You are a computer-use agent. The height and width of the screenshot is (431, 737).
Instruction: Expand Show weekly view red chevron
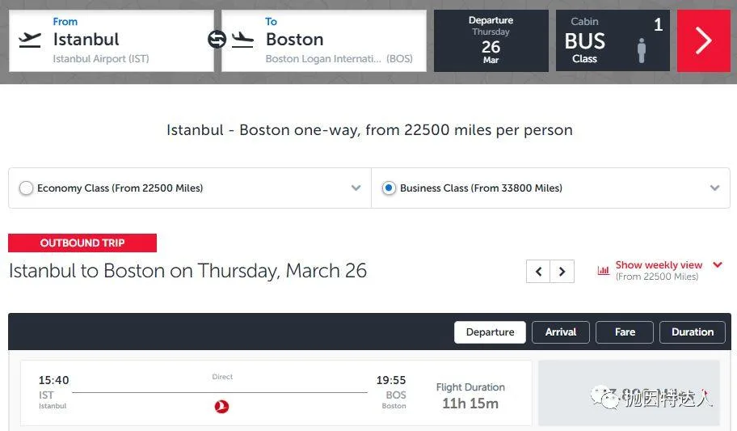coord(718,265)
